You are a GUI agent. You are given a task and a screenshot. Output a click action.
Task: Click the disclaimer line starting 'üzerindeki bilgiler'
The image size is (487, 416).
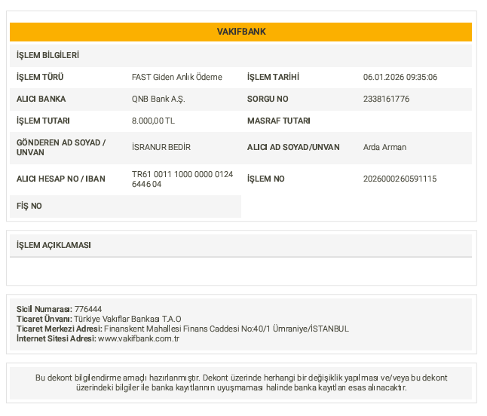click(x=241, y=388)
